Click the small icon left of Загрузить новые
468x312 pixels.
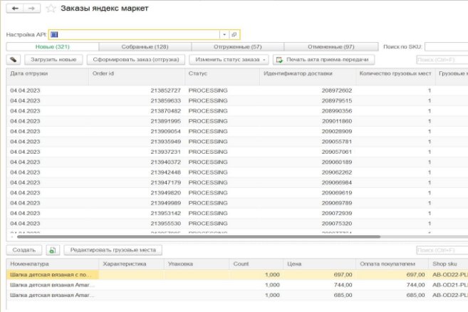coord(14,60)
